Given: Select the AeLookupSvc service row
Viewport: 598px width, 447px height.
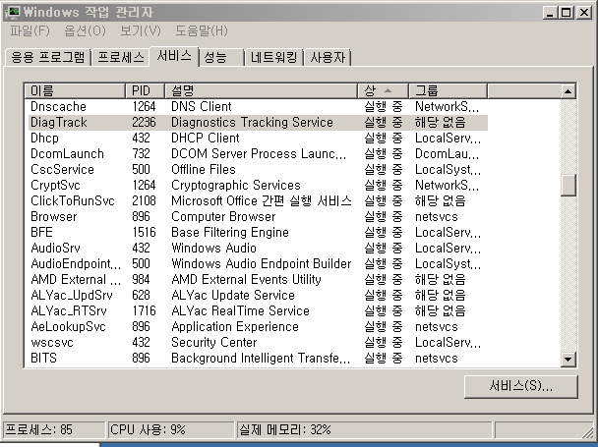Looking at the screenshot, I should pyautogui.click(x=258, y=326).
